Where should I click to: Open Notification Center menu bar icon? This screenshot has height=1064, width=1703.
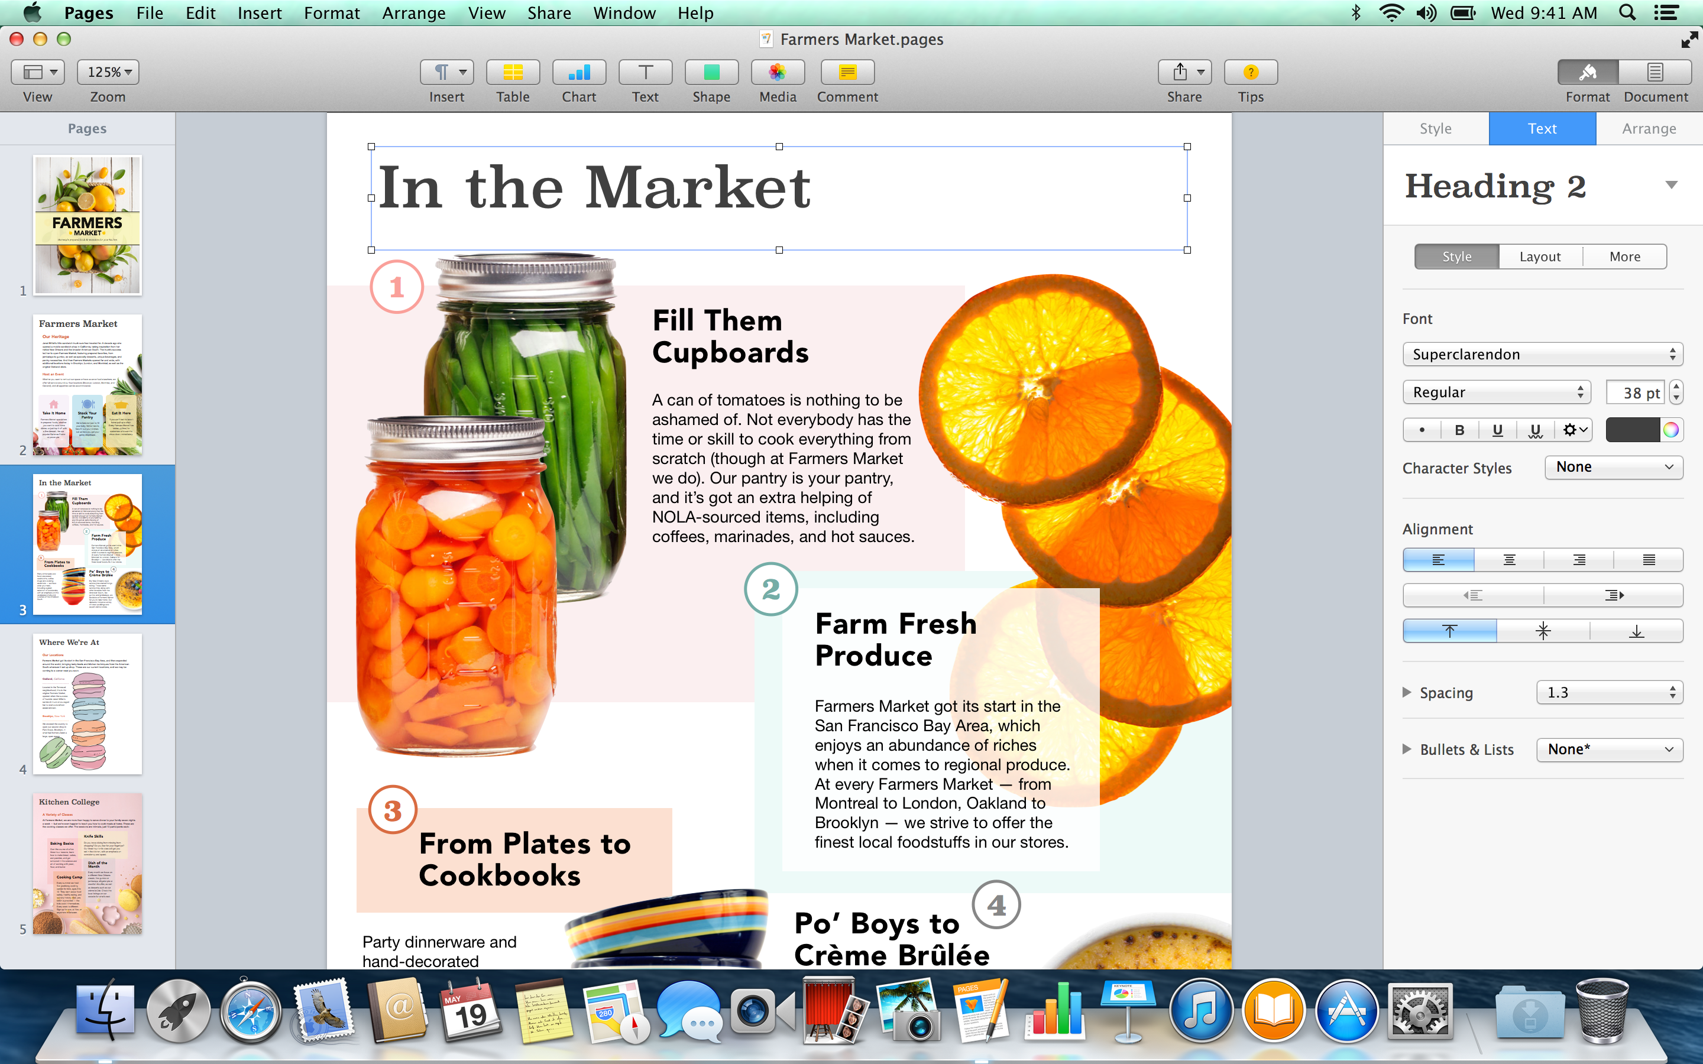1666,12
